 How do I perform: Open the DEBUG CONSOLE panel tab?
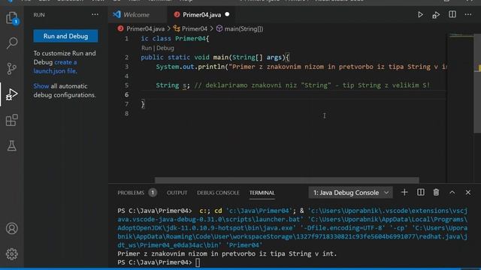218,193
